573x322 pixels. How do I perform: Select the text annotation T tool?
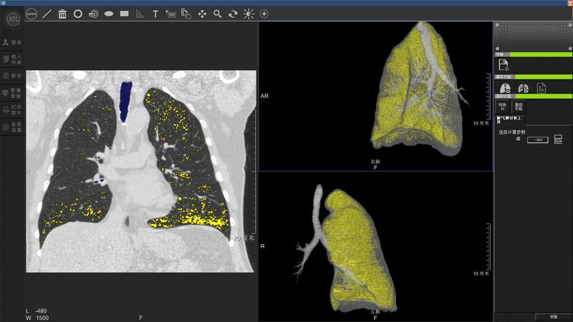point(155,14)
